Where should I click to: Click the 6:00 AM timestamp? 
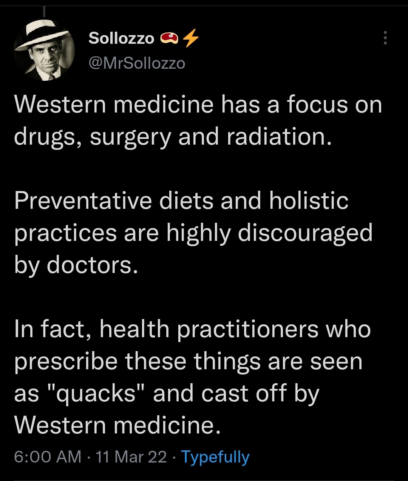[48, 457]
